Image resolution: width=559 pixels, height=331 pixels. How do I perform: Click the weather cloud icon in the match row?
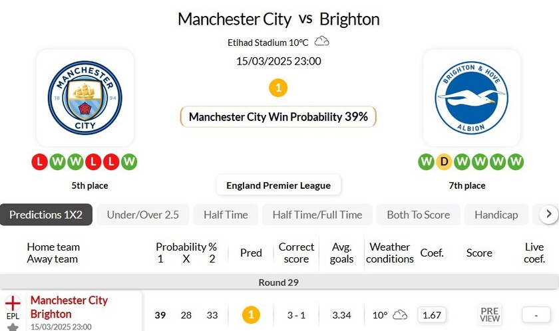pos(400,314)
